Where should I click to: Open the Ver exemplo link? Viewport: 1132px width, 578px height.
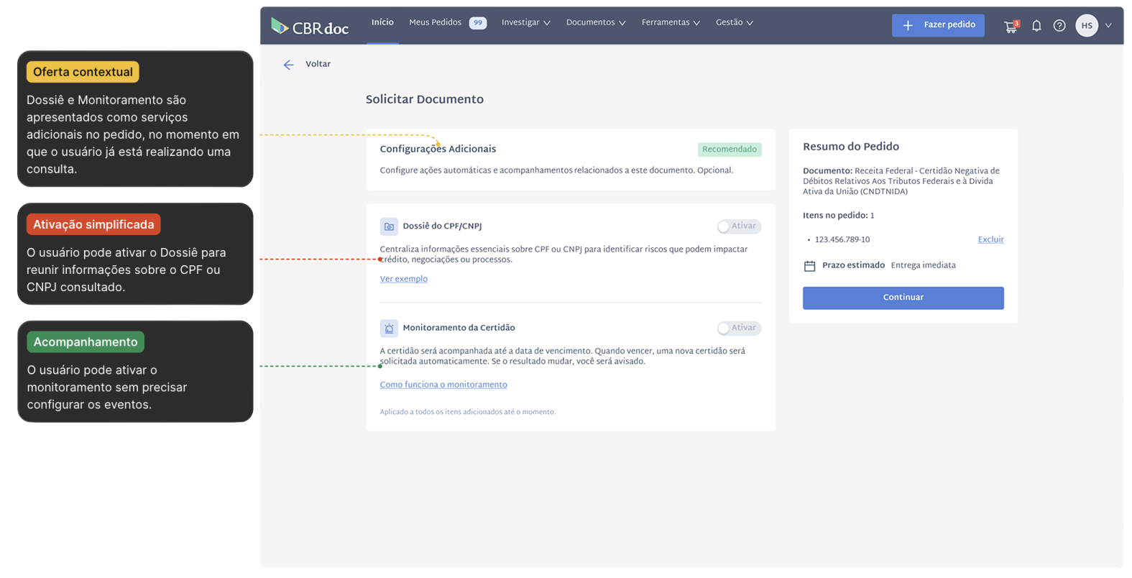(403, 279)
